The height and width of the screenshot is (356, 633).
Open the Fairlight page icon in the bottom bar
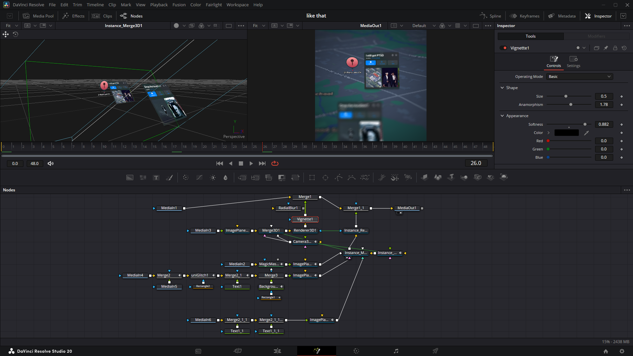[x=396, y=351]
